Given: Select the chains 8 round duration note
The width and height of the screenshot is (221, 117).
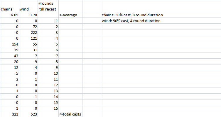Looking at the screenshot, I should [132, 15].
